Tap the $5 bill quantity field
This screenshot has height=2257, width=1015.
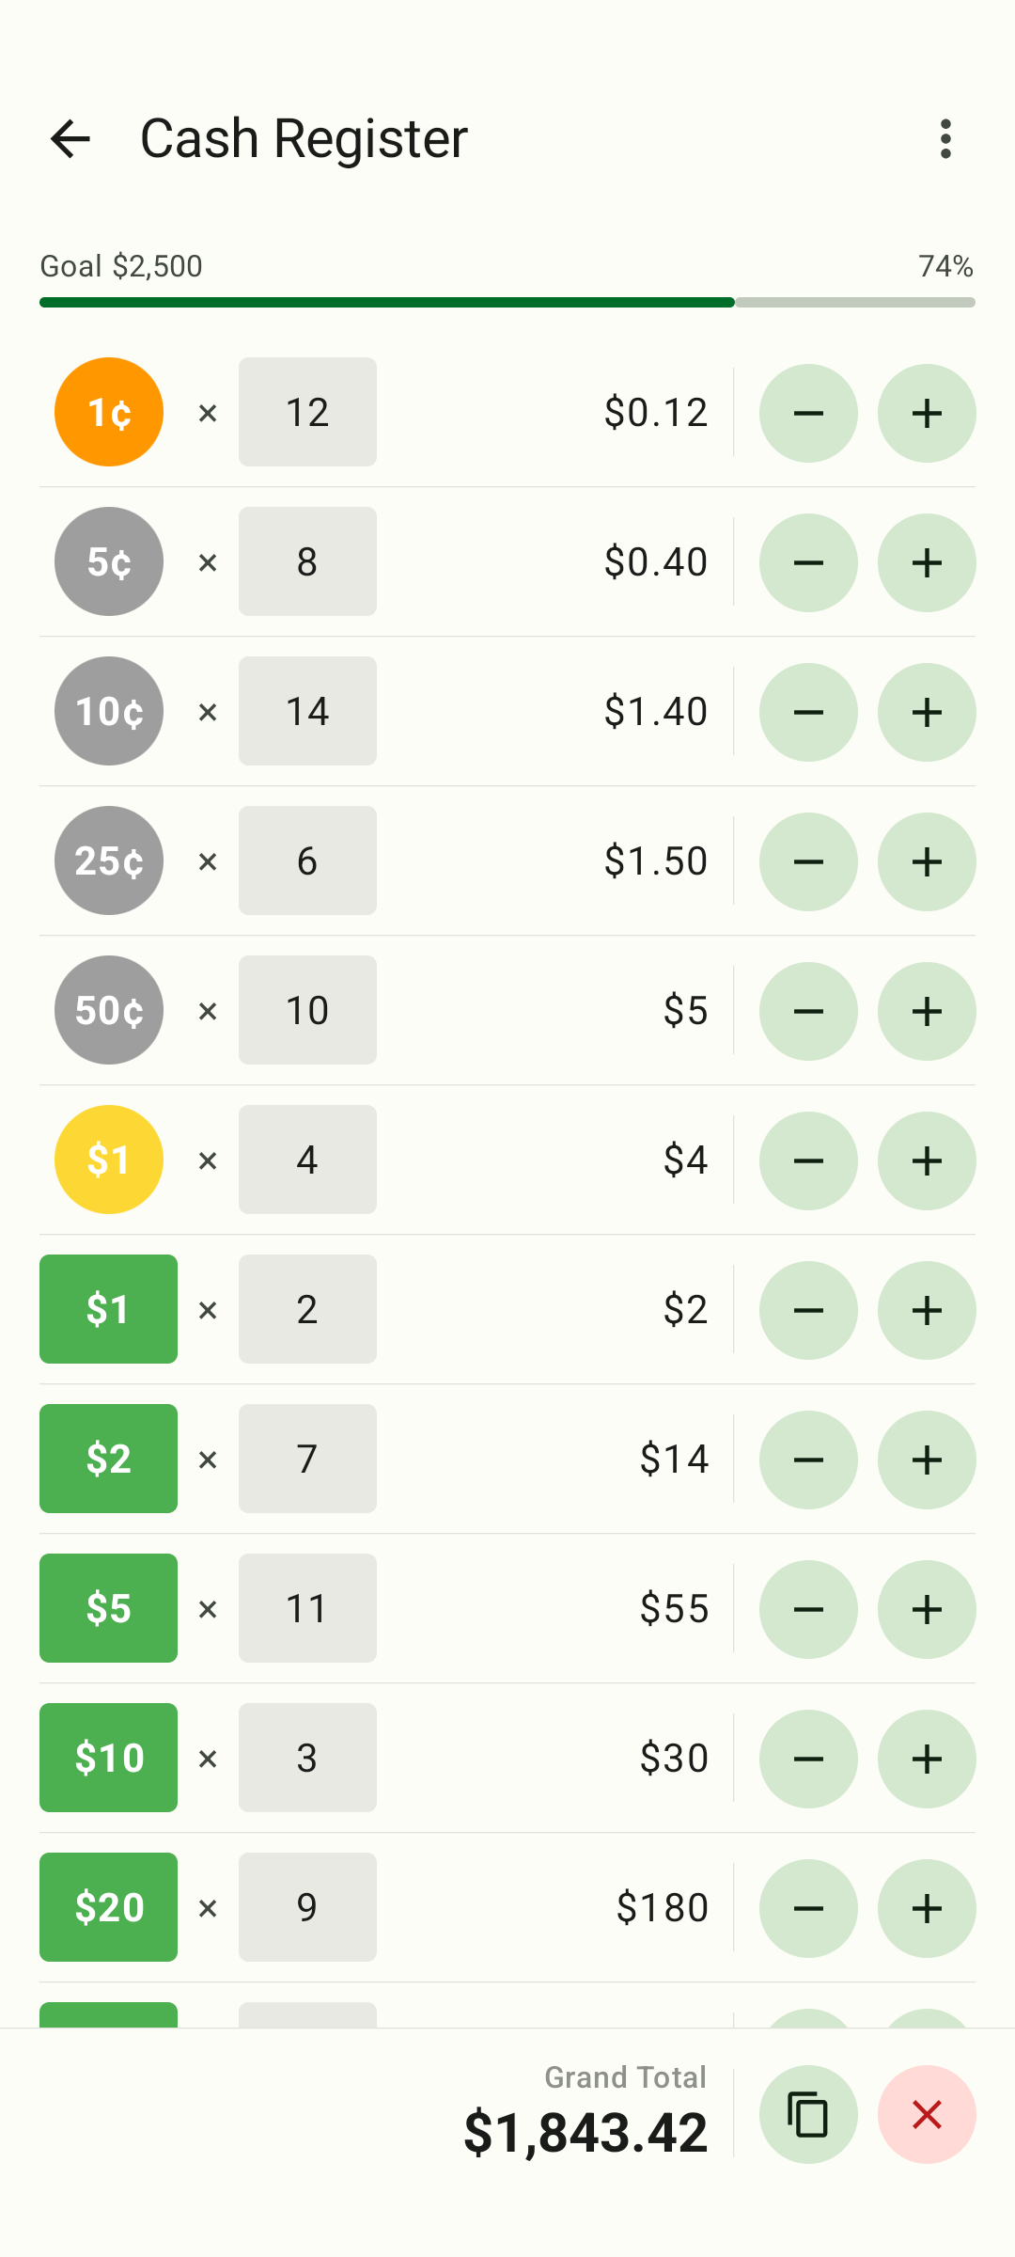coord(307,1608)
